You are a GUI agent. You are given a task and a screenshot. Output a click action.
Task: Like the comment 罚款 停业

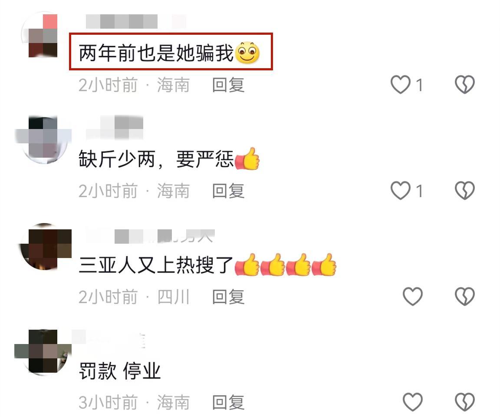click(x=413, y=402)
